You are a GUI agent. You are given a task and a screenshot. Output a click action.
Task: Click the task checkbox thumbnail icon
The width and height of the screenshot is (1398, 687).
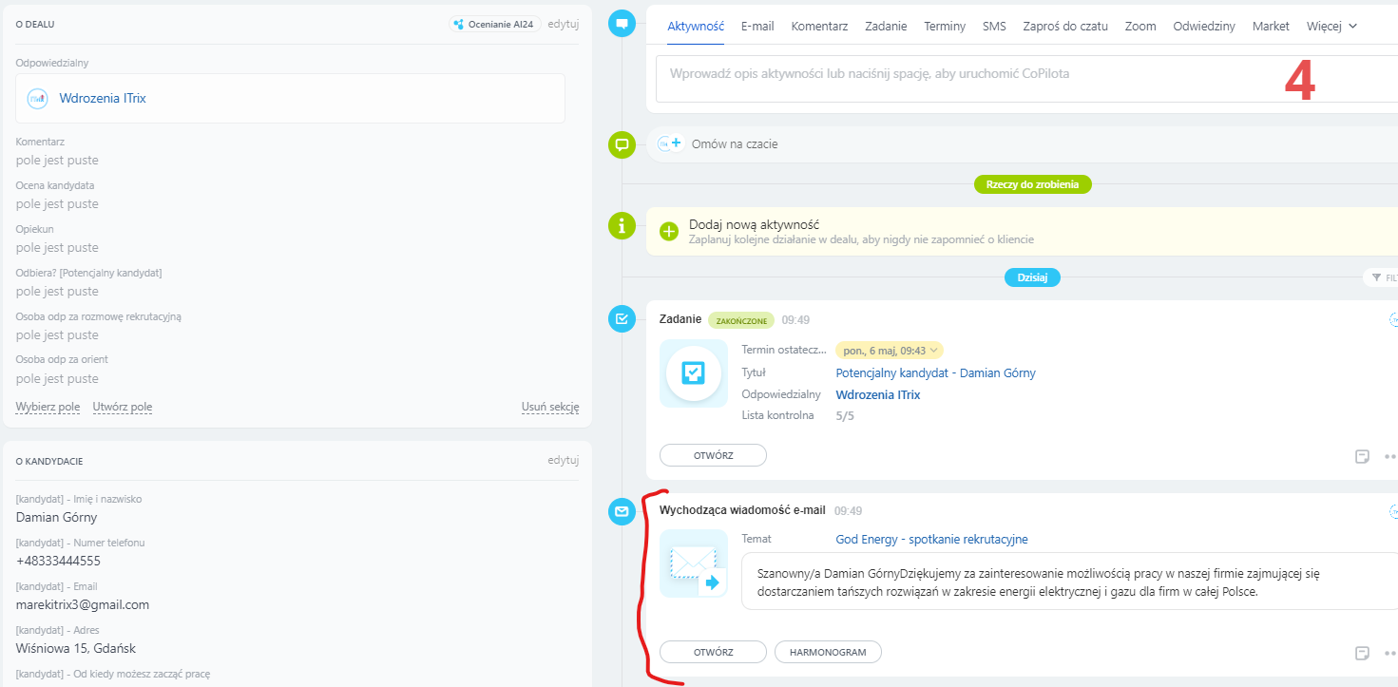(x=693, y=372)
